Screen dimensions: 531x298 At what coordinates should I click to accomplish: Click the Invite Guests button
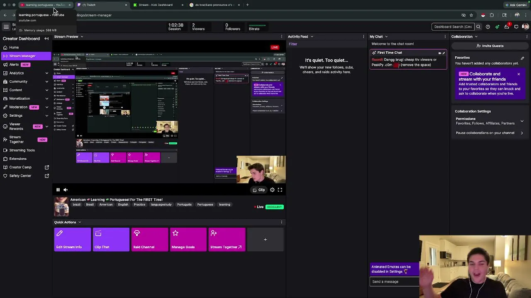point(490,46)
